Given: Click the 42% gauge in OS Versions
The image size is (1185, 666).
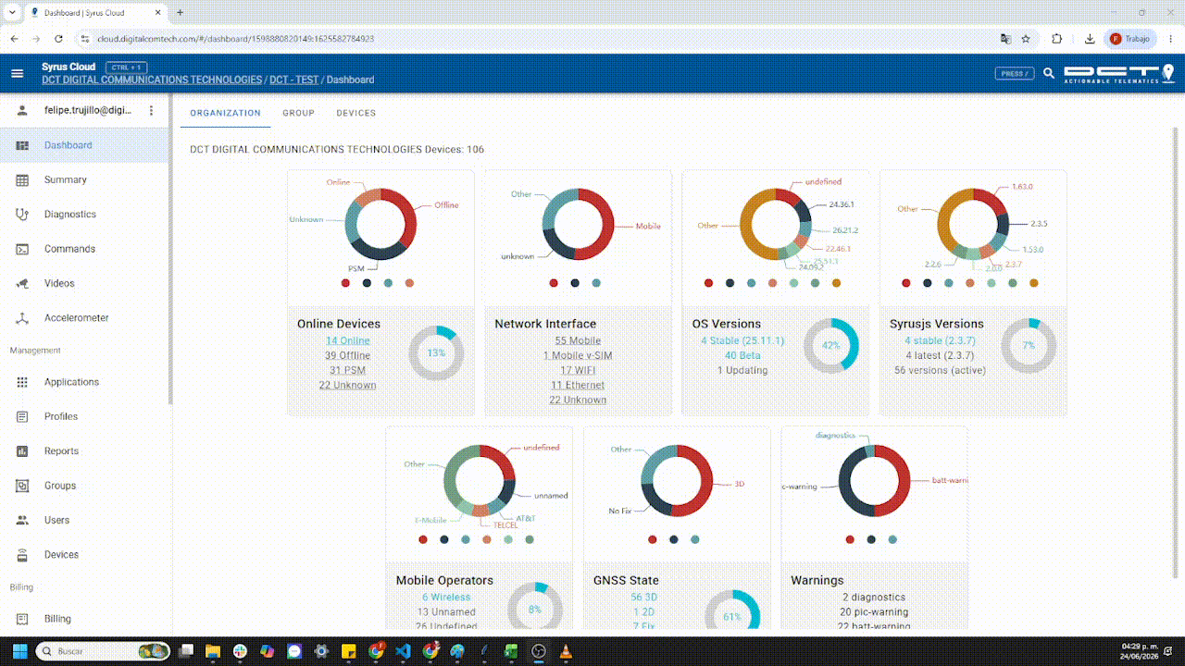Looking at the screenshot, I should point(831,345).
